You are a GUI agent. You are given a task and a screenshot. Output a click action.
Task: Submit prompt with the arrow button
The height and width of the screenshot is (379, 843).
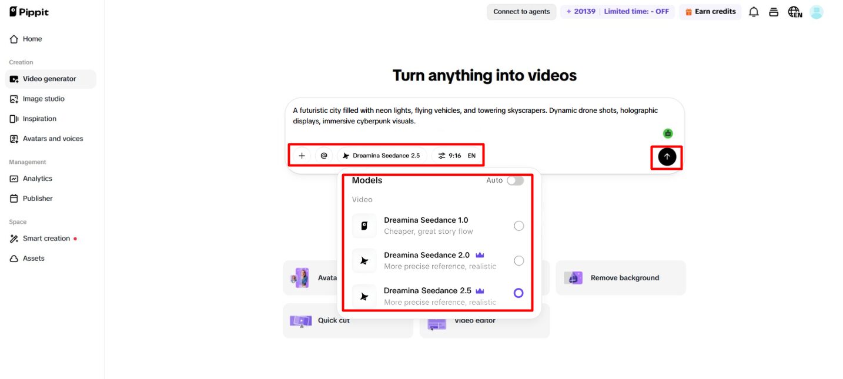point(667,157)
